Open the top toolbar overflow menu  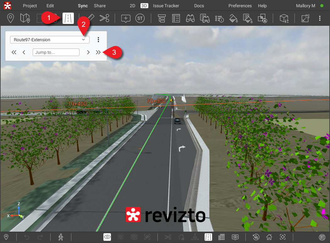pos(320,18)
